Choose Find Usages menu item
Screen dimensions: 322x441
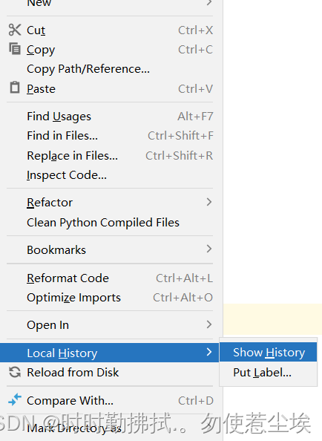click(x=110, y=117)
